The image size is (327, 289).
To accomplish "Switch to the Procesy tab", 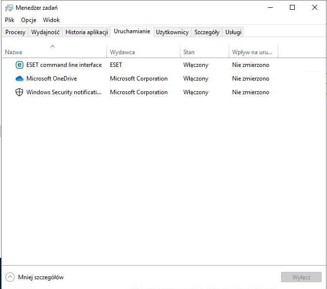I will click(x=15, y=32).
